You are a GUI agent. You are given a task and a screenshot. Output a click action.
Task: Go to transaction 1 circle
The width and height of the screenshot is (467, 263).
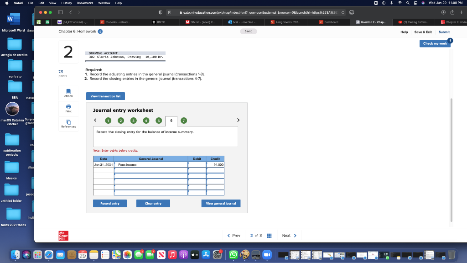108,121
